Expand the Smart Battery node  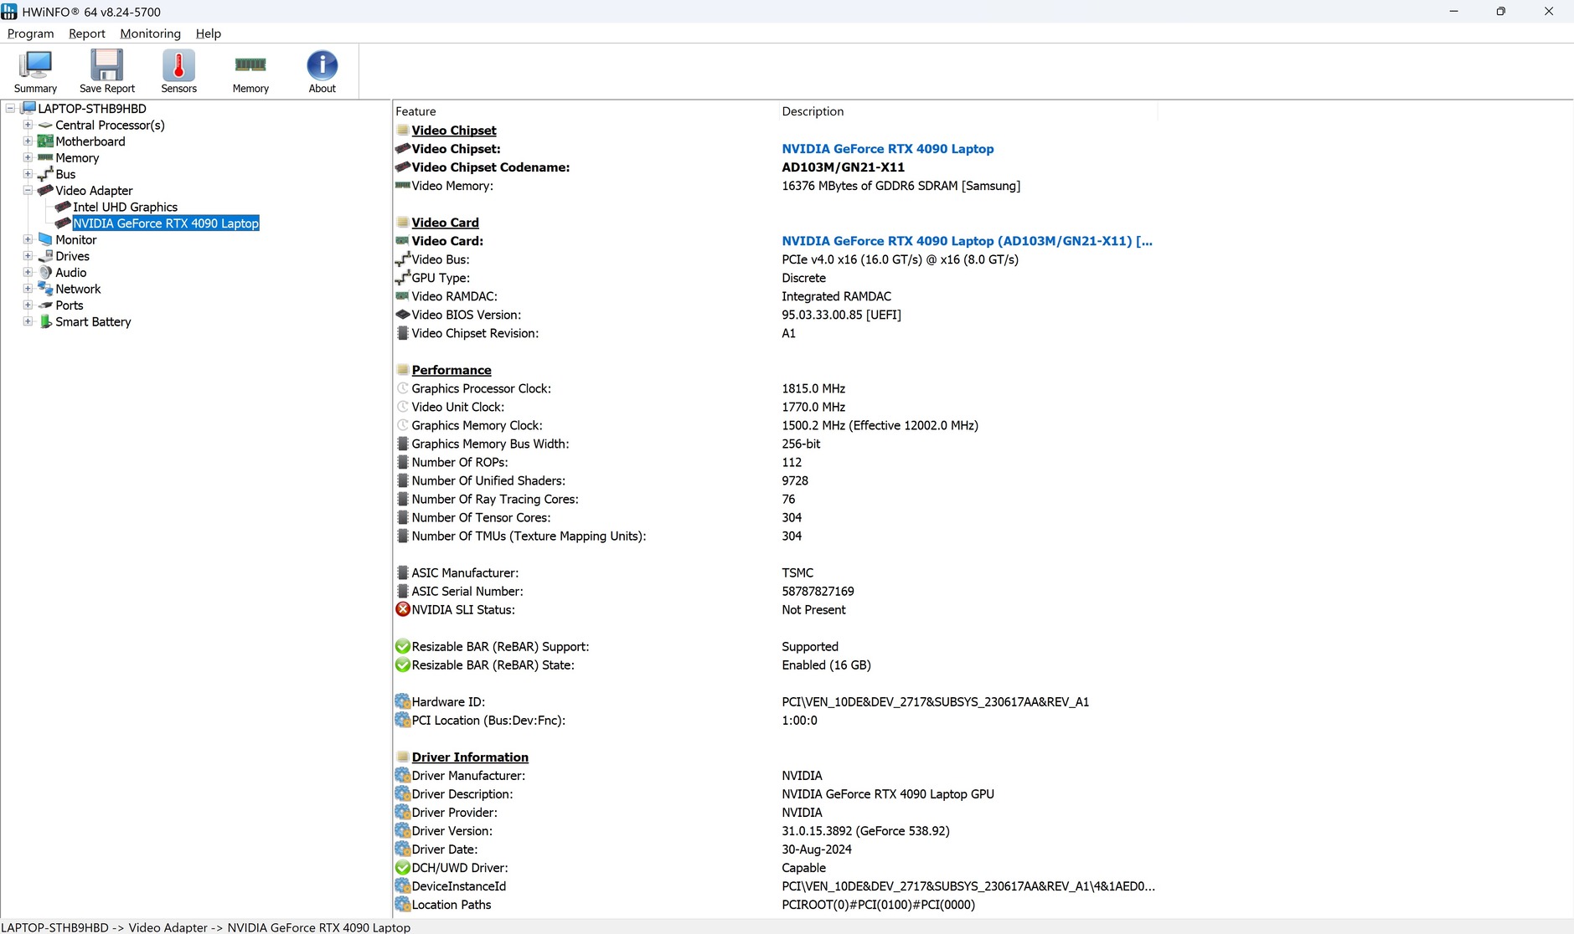coord(28,321)
